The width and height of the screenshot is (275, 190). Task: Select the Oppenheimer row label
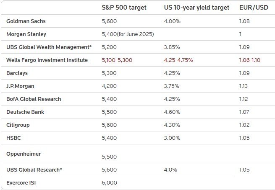(x=24, y=154)
